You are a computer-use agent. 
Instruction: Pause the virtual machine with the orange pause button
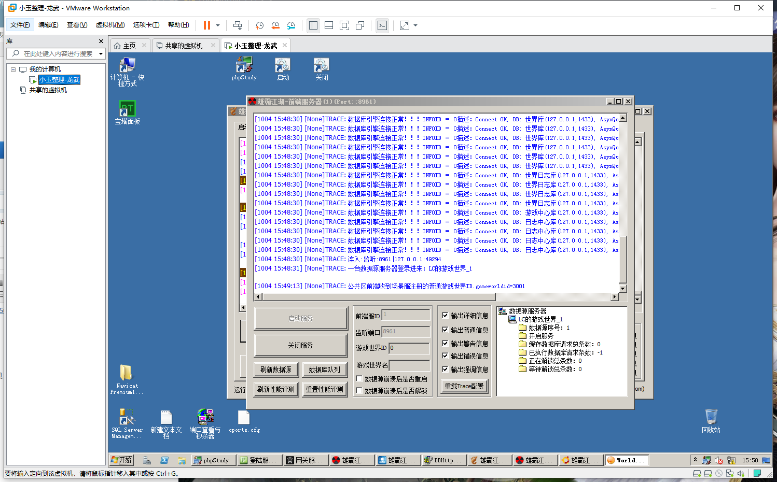click(207, 25)
